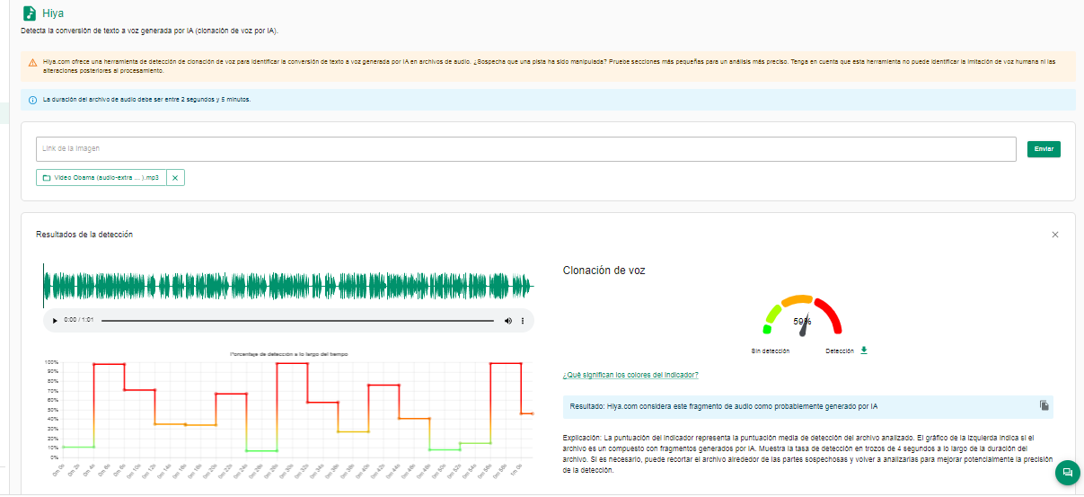This screenshot has width=1084, height=497.
Task: Click the info icon in blue duration banner
Action: [x=33, y=100]
